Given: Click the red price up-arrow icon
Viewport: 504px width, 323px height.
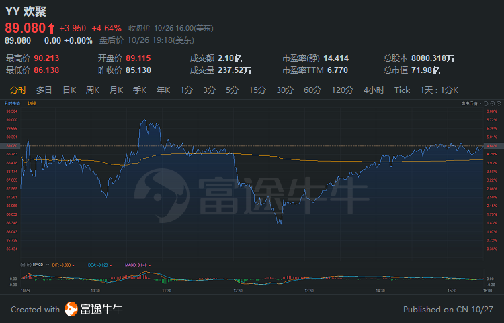Looking at the screenshot, I should 52,29.
